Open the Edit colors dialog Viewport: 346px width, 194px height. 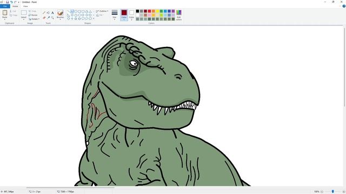point(179,15)
